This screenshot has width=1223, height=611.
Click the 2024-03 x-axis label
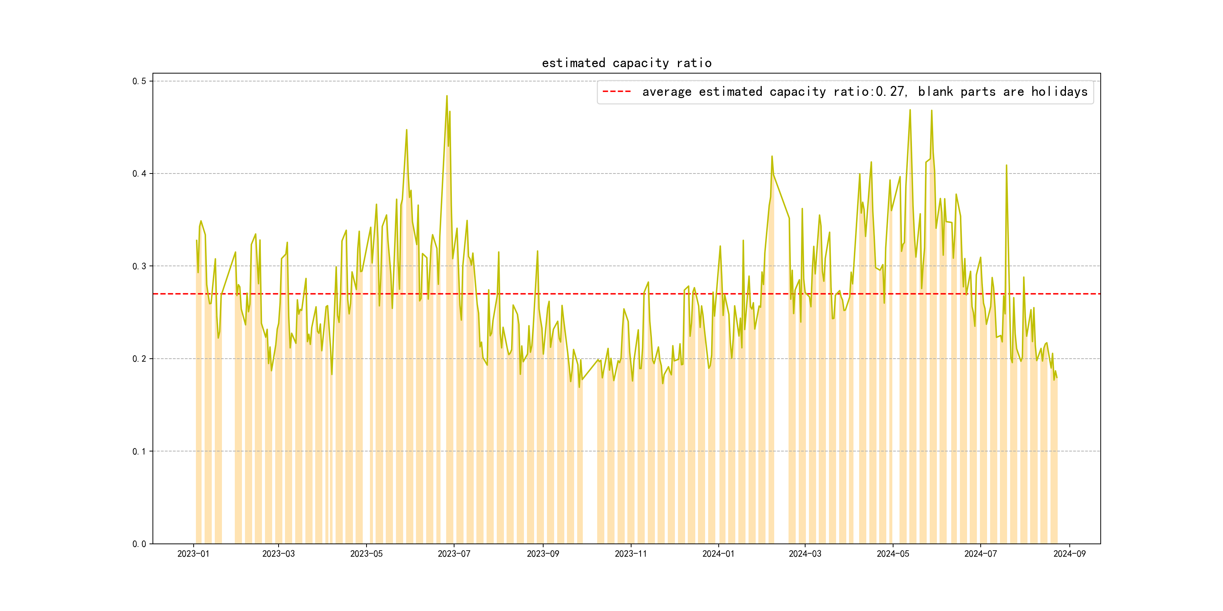(805, 554)
